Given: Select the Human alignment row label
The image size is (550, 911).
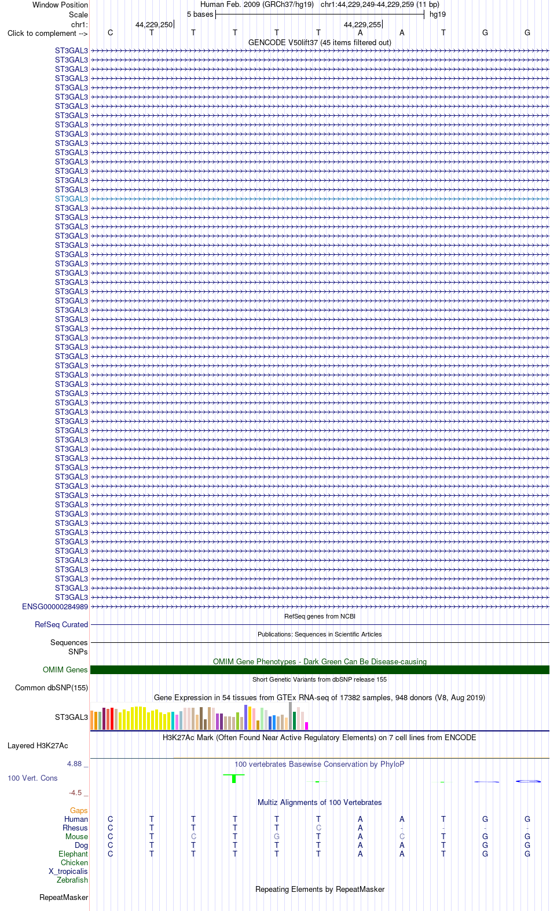Looking at the screenshot, I should [76, 819].
